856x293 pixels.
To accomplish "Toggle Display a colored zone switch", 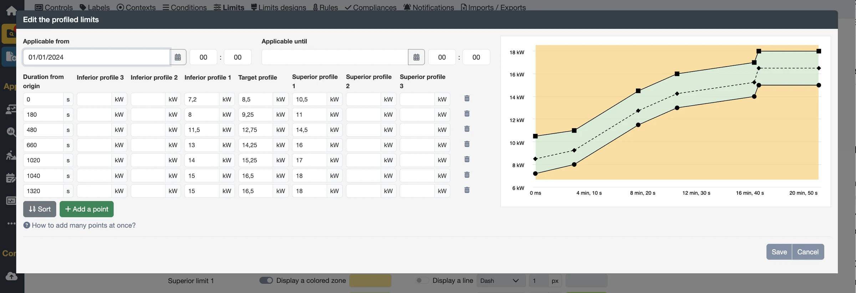I will click(x=266, y=281).
